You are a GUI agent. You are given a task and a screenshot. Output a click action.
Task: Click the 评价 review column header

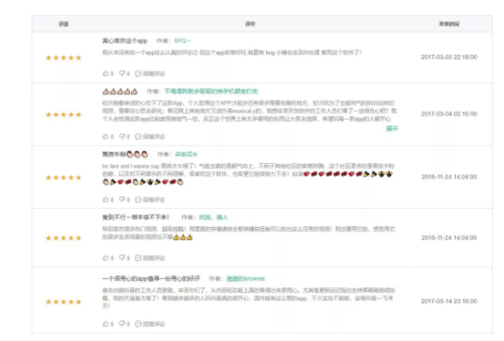250,24
